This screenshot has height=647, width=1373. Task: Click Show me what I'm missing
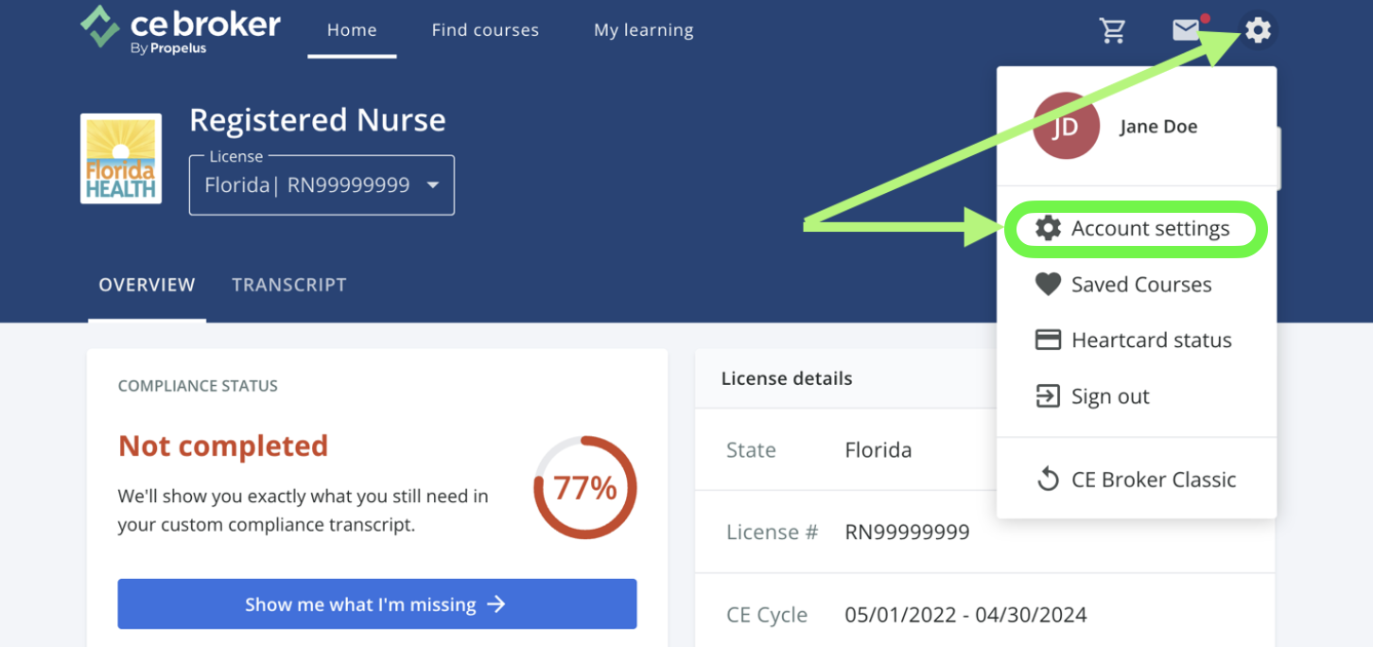(376, 603)
